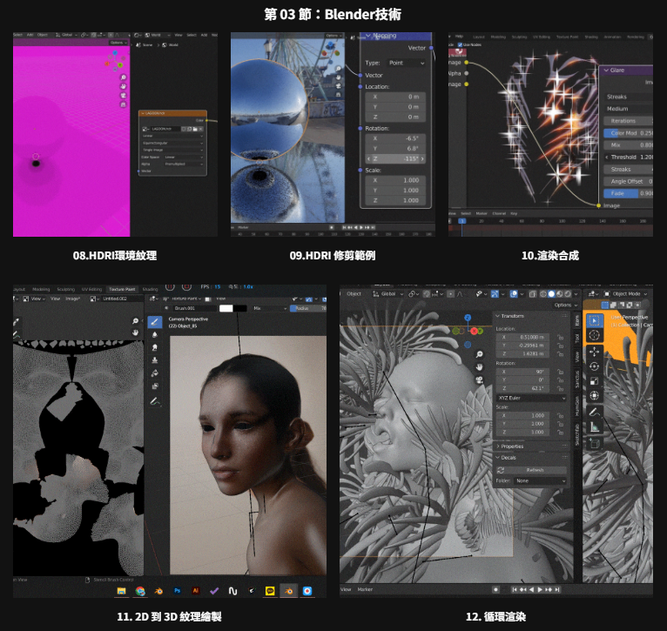
Task: Click the pan hand icon in screenshot 11 image editor
Action: (x=135, y=333)
